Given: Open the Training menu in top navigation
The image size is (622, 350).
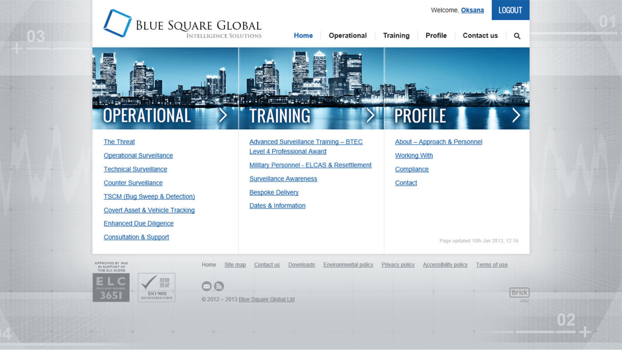Looking at the screenshot, I should coord(396,36).
